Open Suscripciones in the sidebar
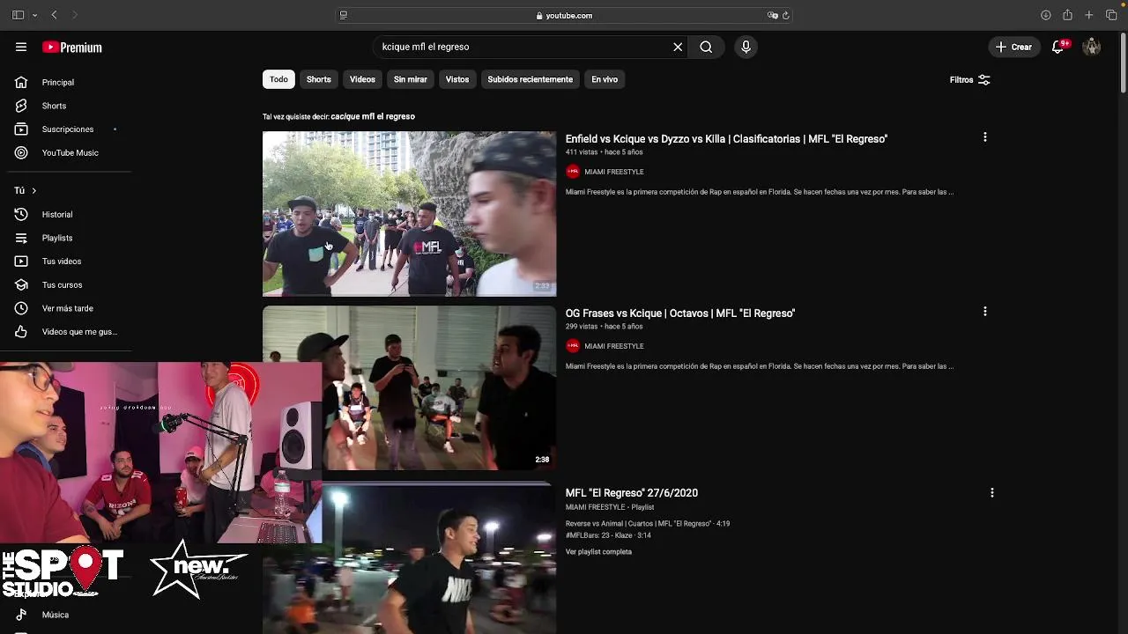The width and height of the screenshot is (1128, 634). click(66, 129)
